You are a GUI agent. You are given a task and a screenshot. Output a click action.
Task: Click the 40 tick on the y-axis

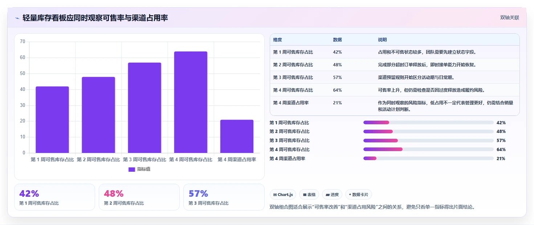[23, 89]
